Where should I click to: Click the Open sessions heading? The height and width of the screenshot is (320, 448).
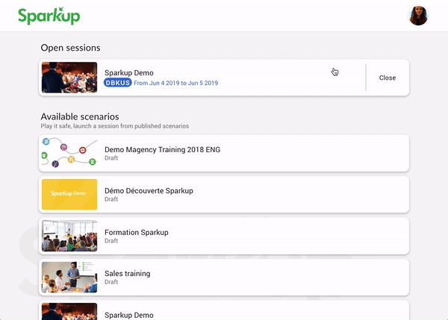click(x=71, y=48)
